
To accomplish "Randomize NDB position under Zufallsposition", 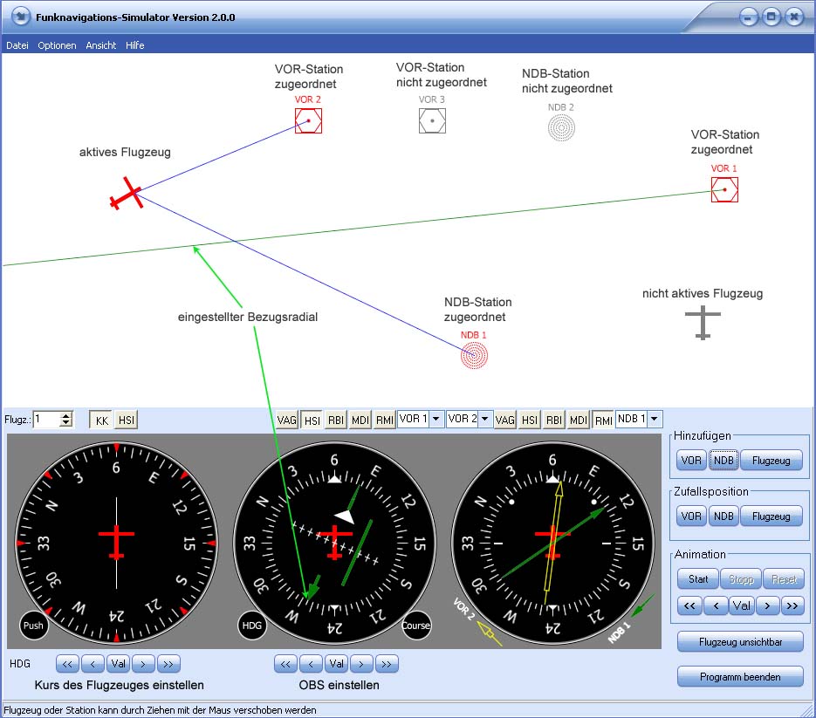I will 723,516.
